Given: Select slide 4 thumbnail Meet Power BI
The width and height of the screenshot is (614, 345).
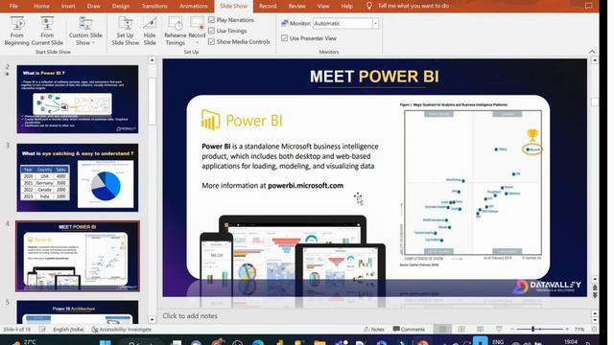Looking at the screenshot, I should pyautogui.click(x=78, y=256).
